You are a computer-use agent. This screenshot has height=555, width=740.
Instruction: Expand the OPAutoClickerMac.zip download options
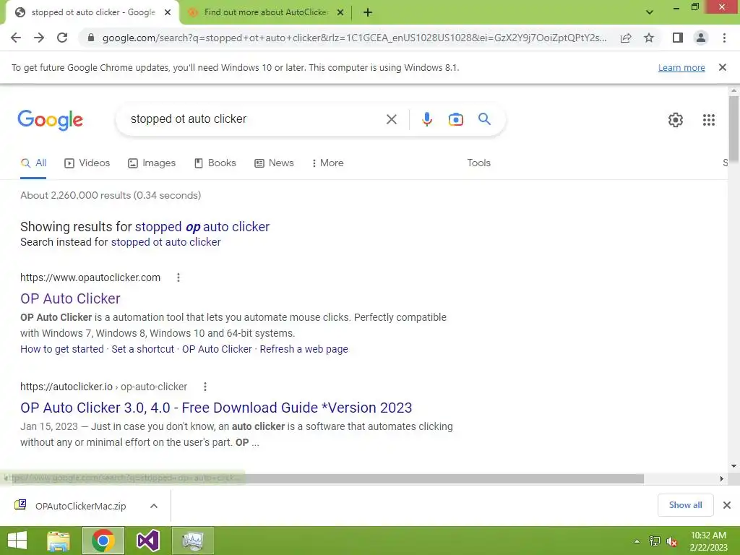pyautogui.click(x=153, y=506)
